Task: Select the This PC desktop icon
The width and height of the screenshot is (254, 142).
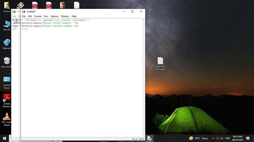Action: click(7, 25)
